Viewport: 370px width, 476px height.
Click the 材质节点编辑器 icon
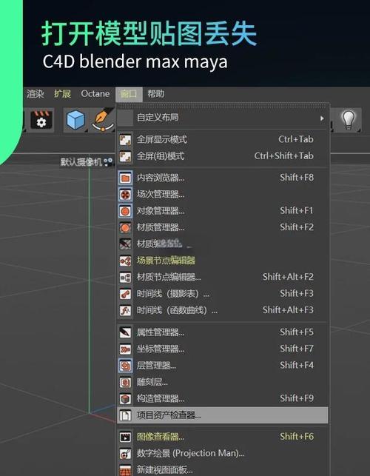(125, 277)
